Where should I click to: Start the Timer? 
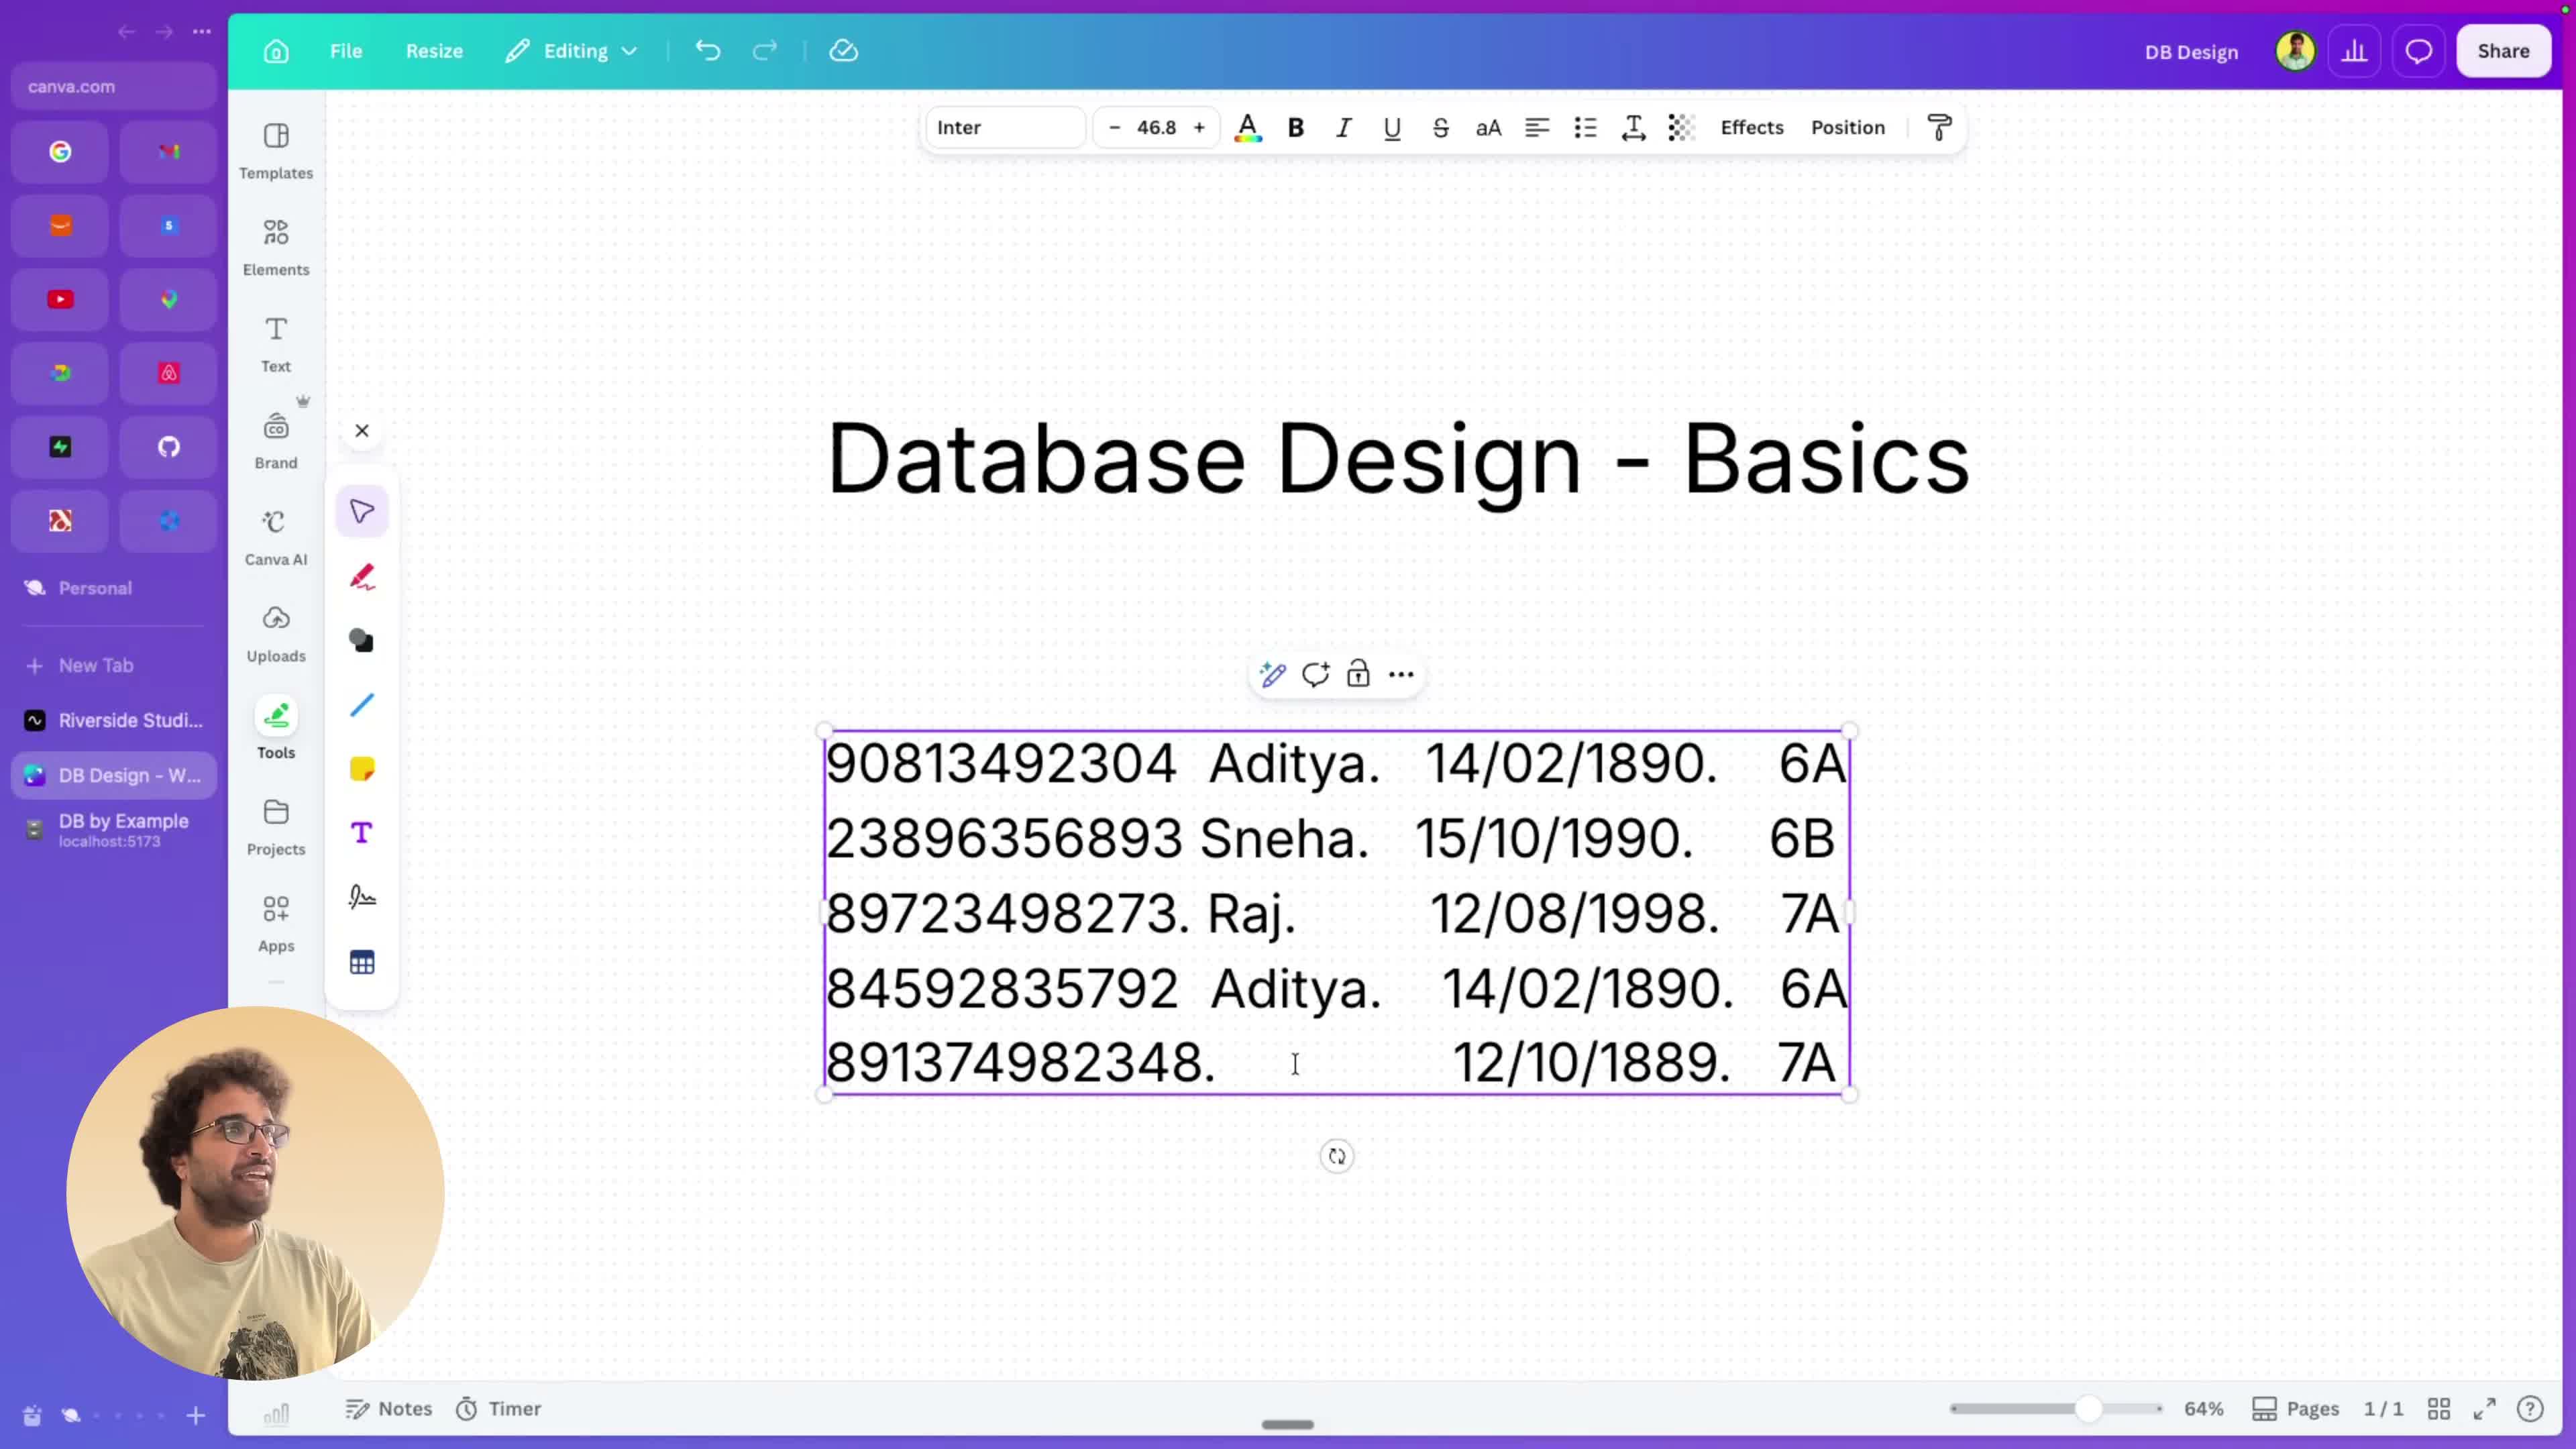[498, 1408]
